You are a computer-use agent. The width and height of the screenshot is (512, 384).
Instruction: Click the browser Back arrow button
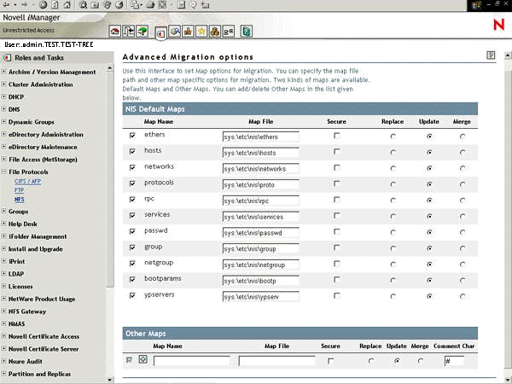[8, 5]
